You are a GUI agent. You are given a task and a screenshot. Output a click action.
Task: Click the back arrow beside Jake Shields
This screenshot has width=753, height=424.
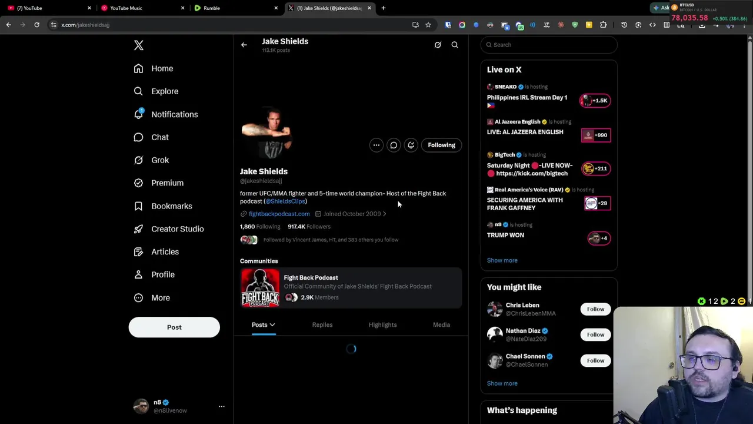(x=244, y=45)
